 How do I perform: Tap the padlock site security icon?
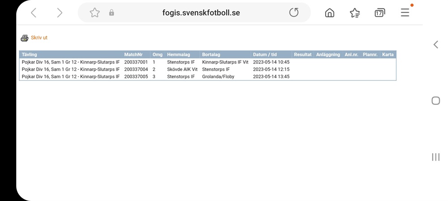tap(112, 13)
